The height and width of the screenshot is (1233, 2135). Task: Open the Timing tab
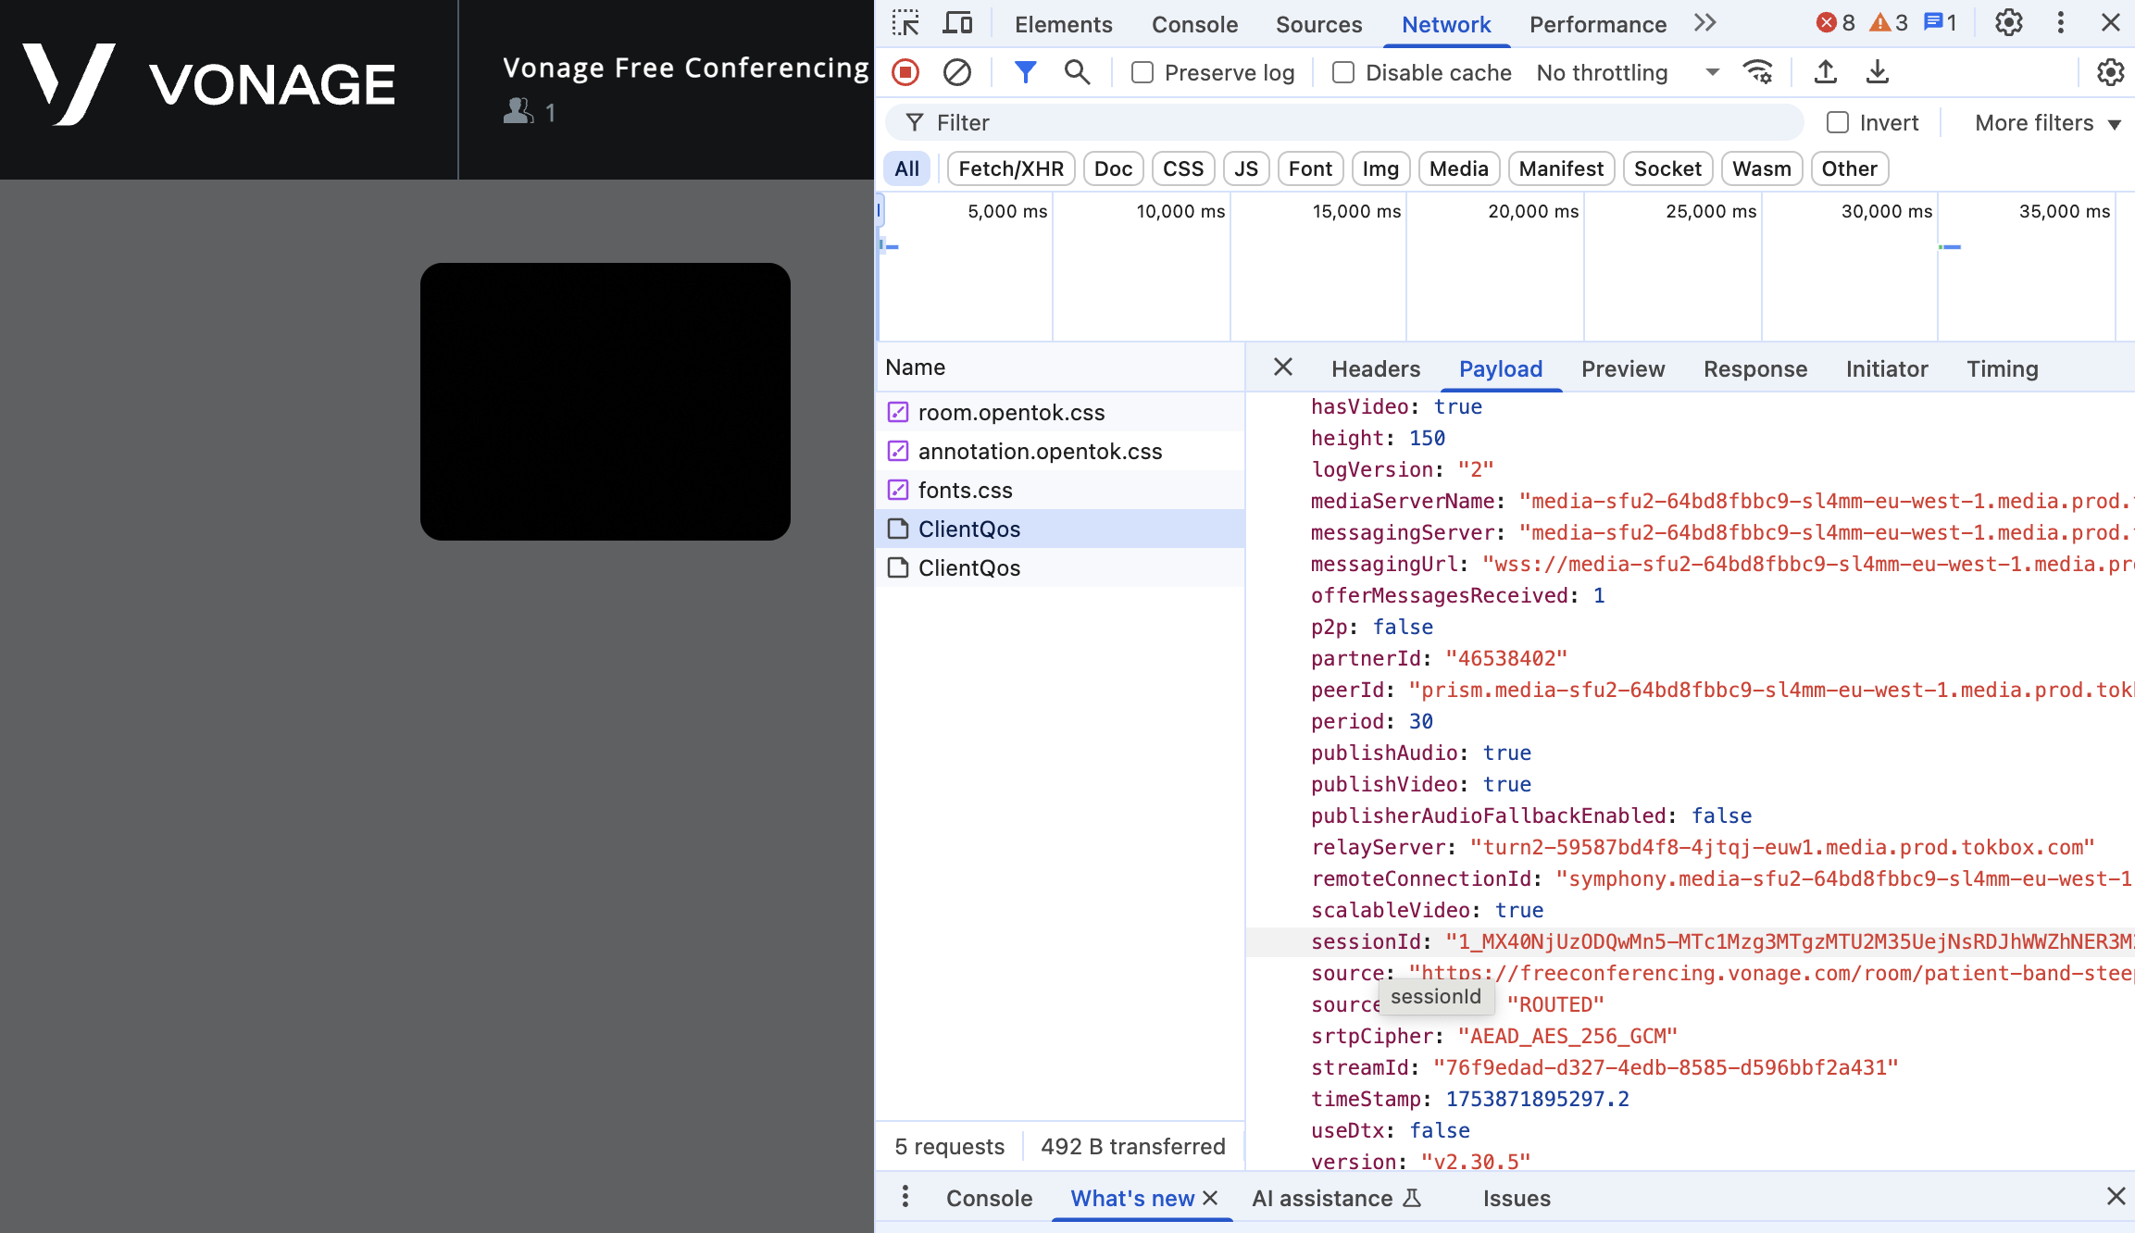point(2003,368)
